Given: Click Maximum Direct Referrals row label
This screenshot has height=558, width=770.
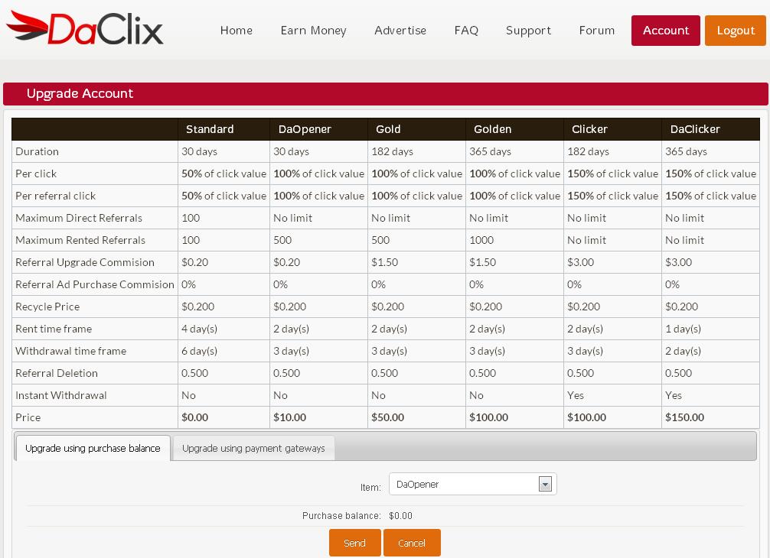Looking at the screenshot, I should (x=79, y=218).
